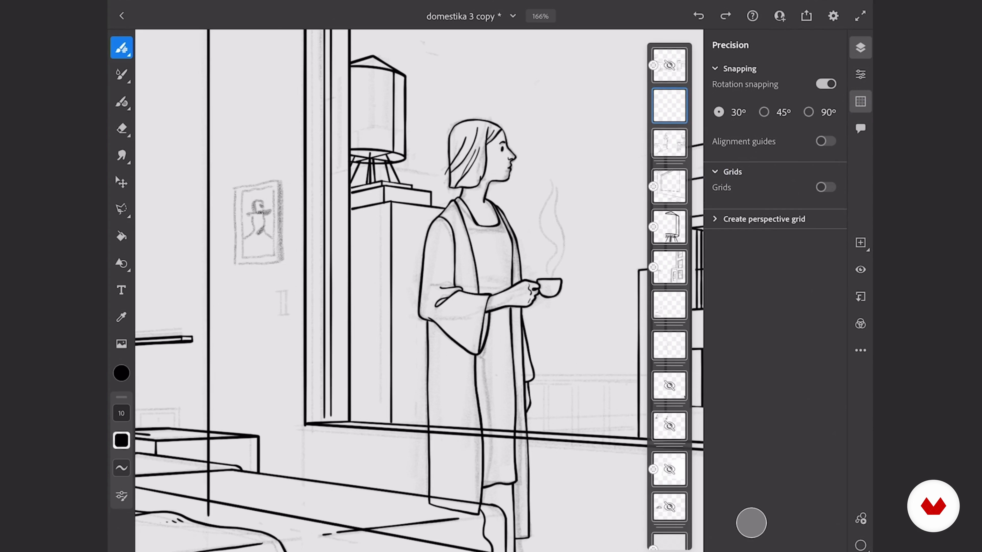Select the 30° snapping angle

(x=719, y=112)
